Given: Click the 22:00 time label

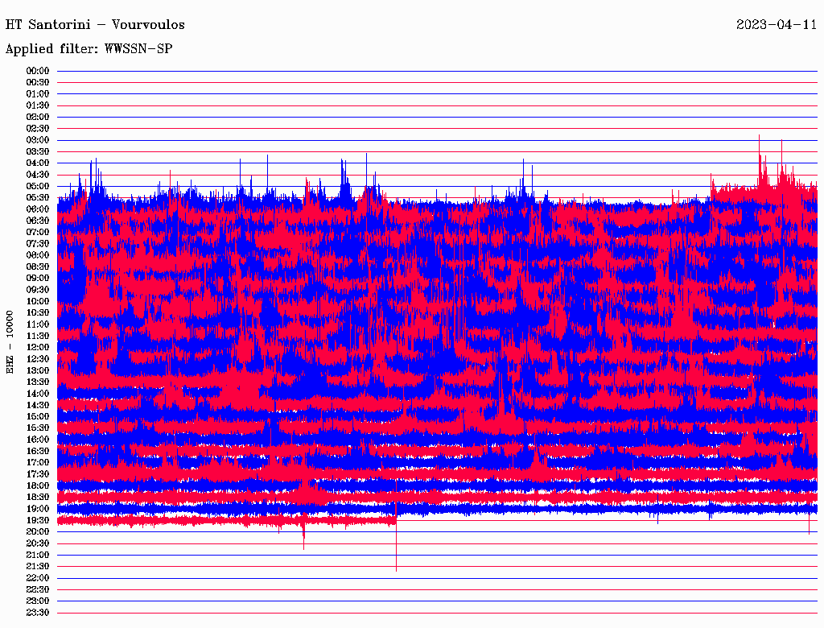Looking at the screenshot, I should point(38,578).
